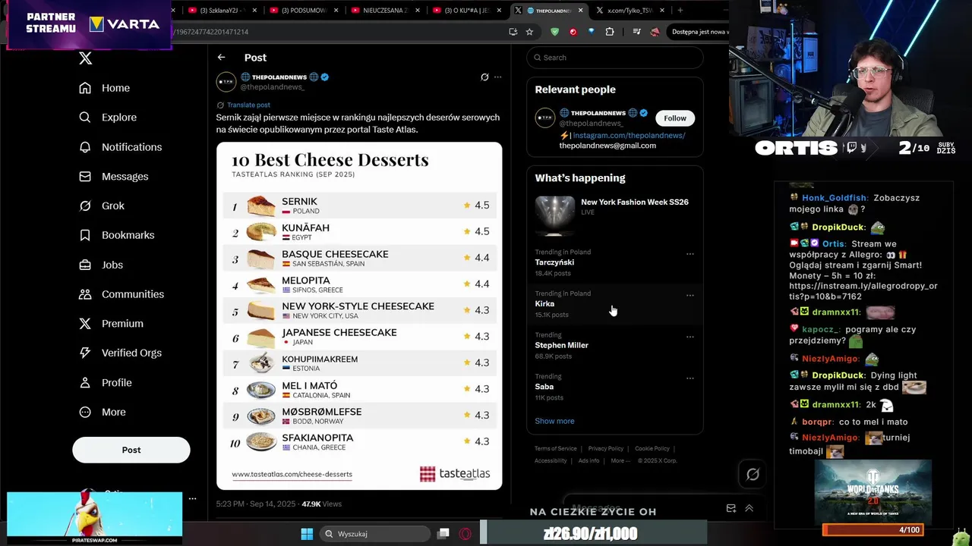Open the instagram.com/thepolandnews link

point(629,136)
